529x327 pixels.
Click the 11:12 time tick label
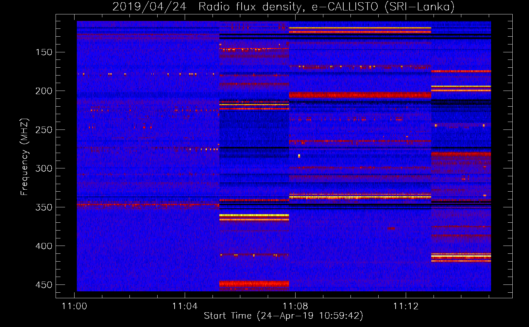(406, 306)
